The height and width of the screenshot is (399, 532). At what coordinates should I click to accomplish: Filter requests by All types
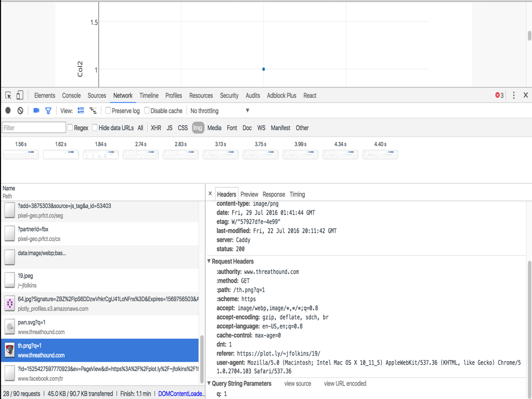click(140, 128)
